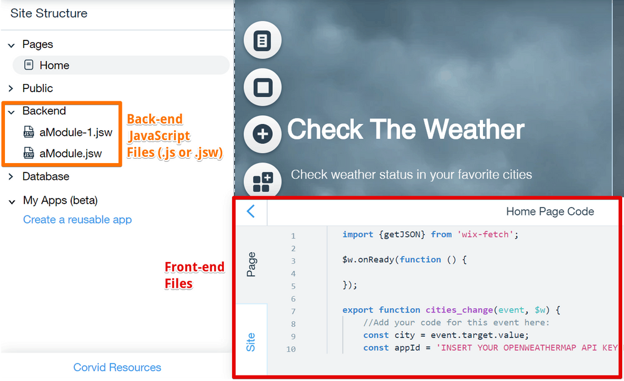
Task: Collapse the My Apps (beta) section
Action: click(x=12, y=202)
